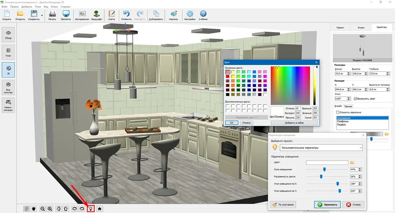
Task: Click the Рассеянность света slider handle
Action: (x=321, y=176)
